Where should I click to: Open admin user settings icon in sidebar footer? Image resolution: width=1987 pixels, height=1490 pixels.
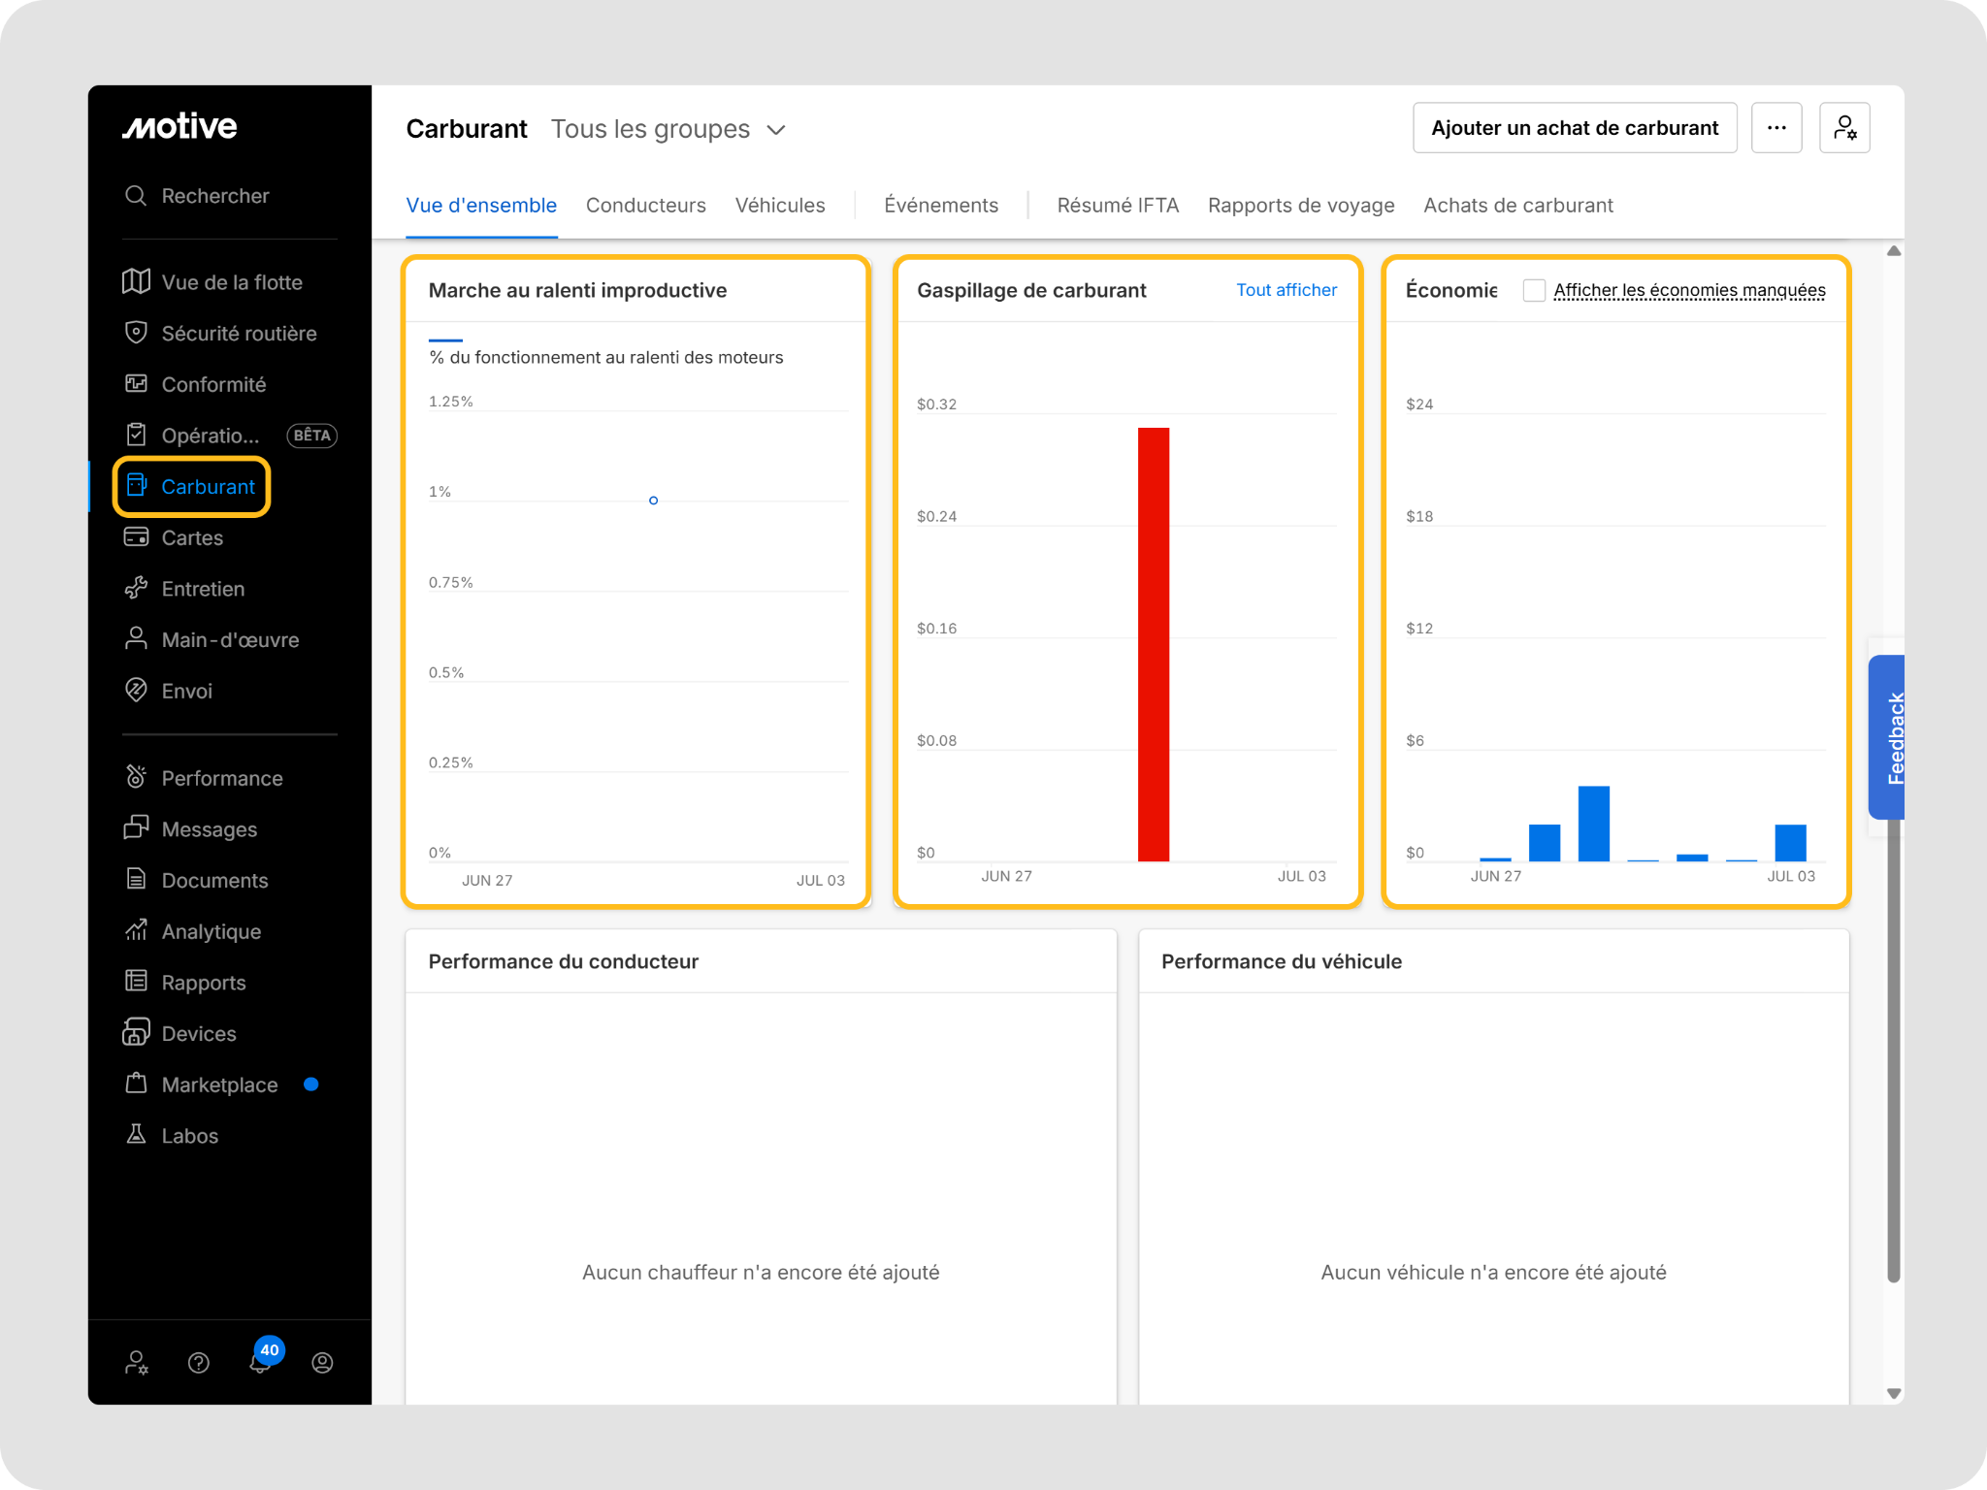pos(137,1363)
